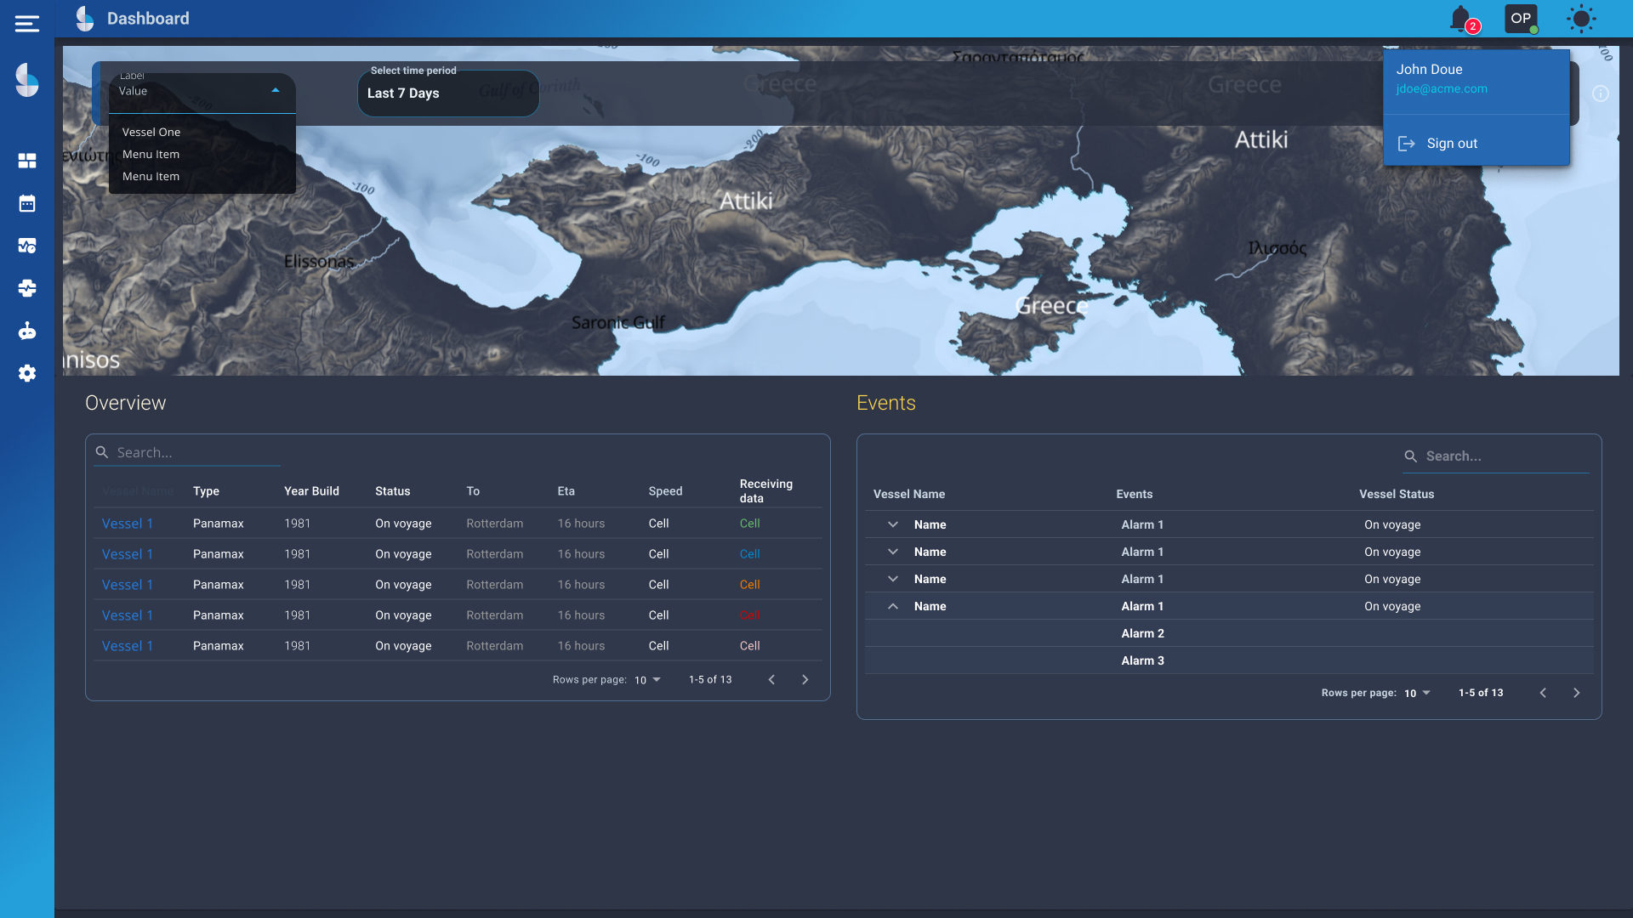The width and height of the screenshot is (1633, 918).
Task: Click the magnifier icon in Events search
Action: [x=1410, y=456]
